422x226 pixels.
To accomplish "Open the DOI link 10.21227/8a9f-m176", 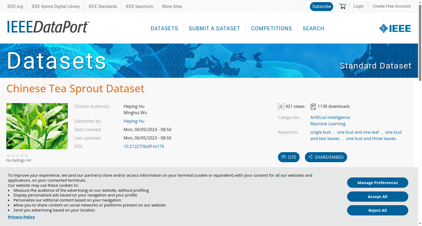I will pyautogui.click(x=144, y=146).
